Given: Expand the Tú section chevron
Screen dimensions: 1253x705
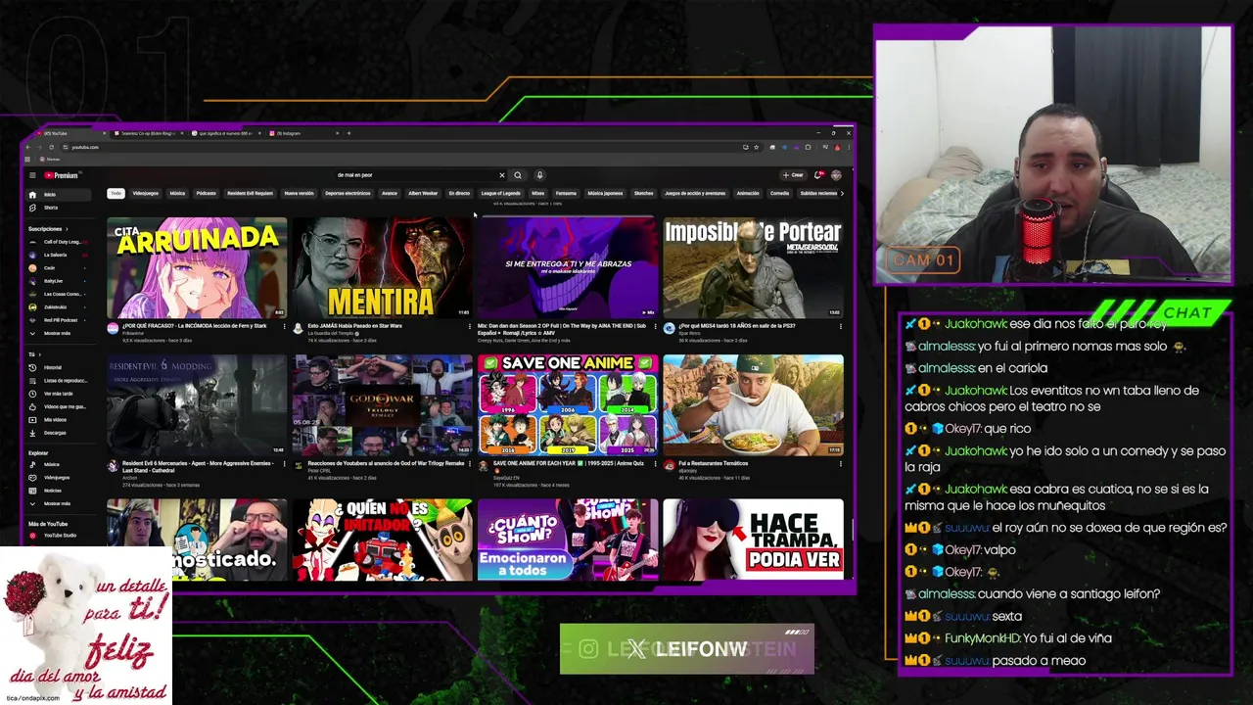Looking at the screenshot, I should (x=38, y=354).
